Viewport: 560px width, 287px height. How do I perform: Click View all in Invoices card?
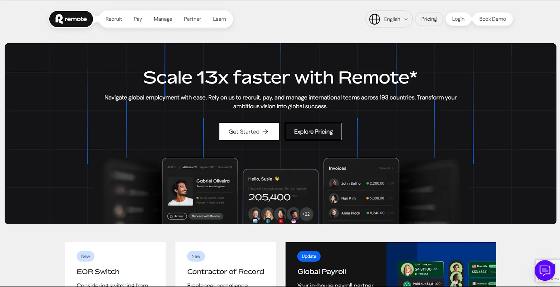pyautogui.click(x=386, y=168)
